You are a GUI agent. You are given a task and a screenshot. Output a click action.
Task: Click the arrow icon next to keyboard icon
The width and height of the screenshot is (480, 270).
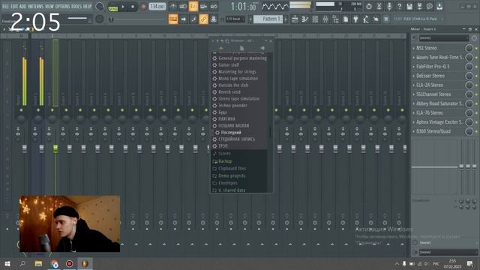click(x=183, y=19)
